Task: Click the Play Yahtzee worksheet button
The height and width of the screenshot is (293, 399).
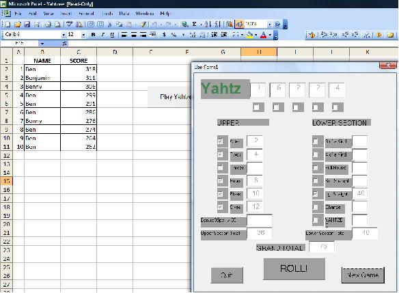Action: click(x=169, y=97)
